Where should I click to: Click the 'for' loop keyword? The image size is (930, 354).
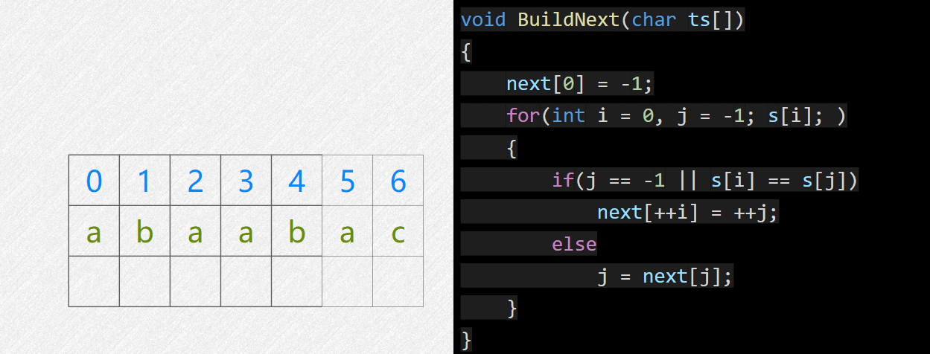523,115
